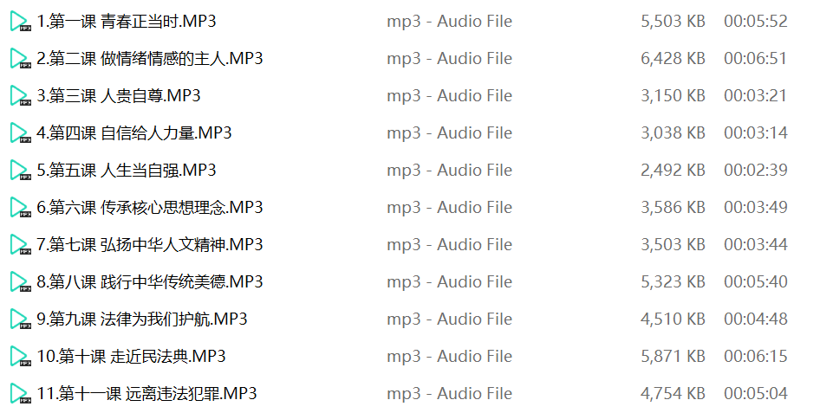Click the file name 10.第十课 走近民法典.MP3

[131, 357]
